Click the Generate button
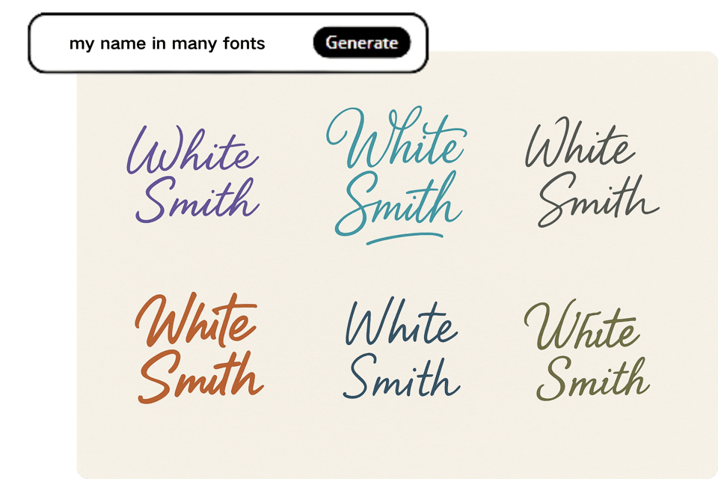Viewport: 718px width, 479px height. (x=362, y=43)
